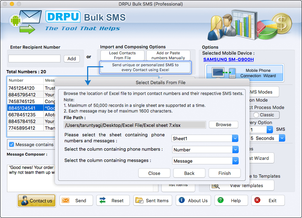Click the Finish button in dialog
The width and height of the screenshot is (302, 218).
click(225, 173)
